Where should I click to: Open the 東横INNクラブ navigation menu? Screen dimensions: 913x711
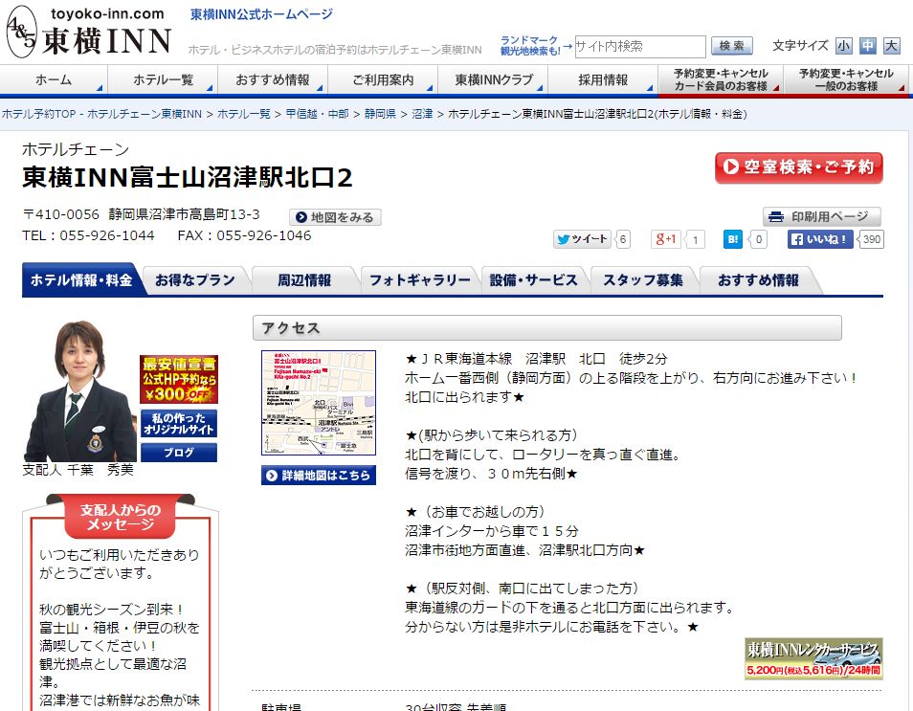(493, 79)
